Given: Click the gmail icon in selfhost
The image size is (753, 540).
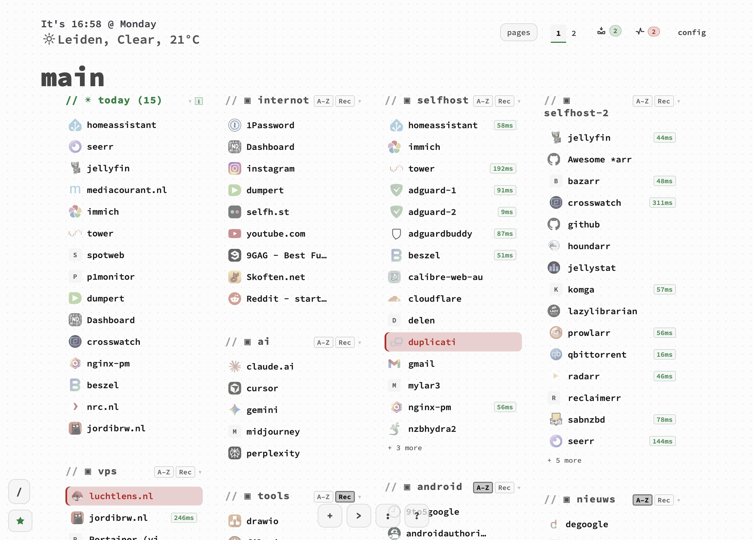Looking at the screenshot, I should 394,364.
